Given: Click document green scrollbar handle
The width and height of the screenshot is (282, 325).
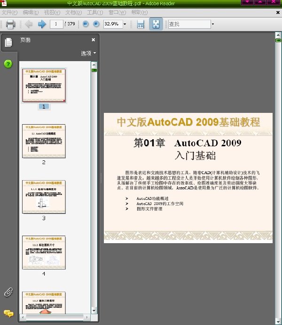Looking at the screenshot, I should pyautogui.click(x=278, y=40).
